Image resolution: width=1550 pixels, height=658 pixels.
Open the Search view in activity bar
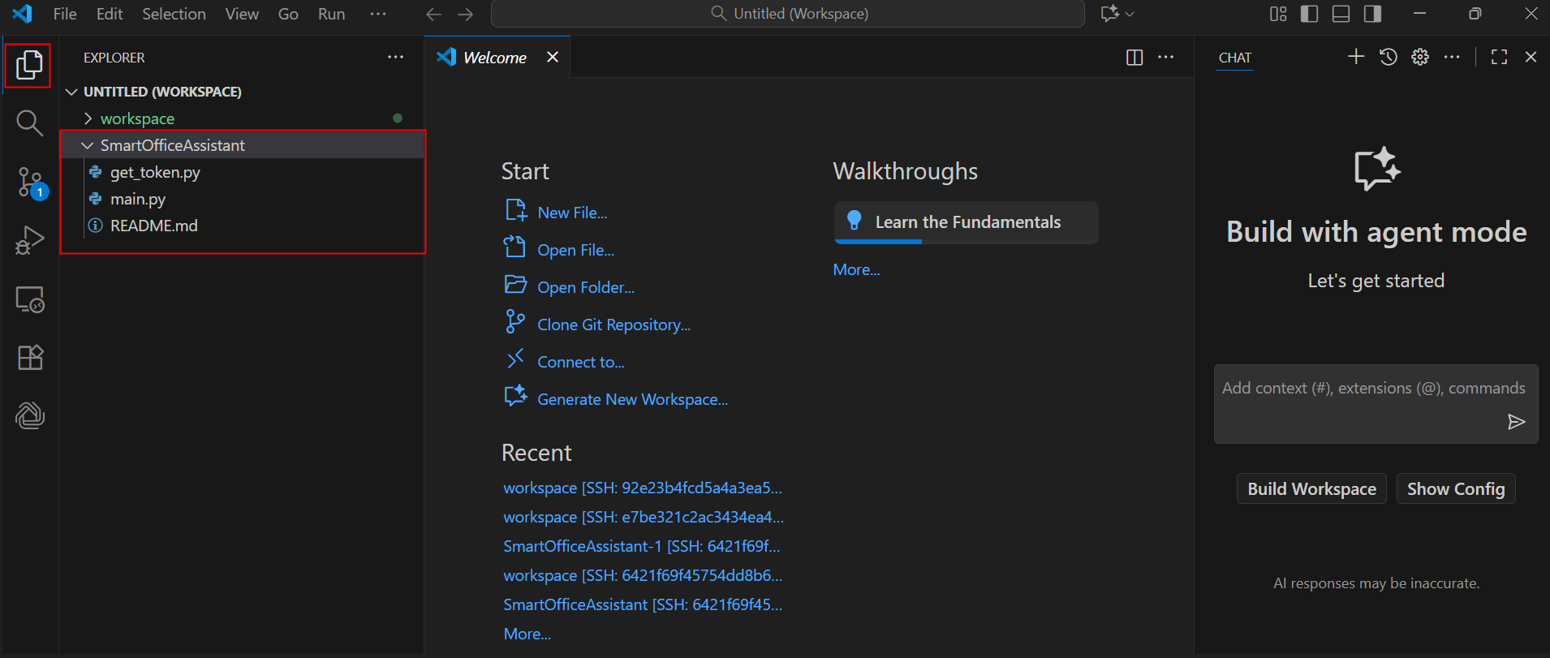tap(29, 123)
